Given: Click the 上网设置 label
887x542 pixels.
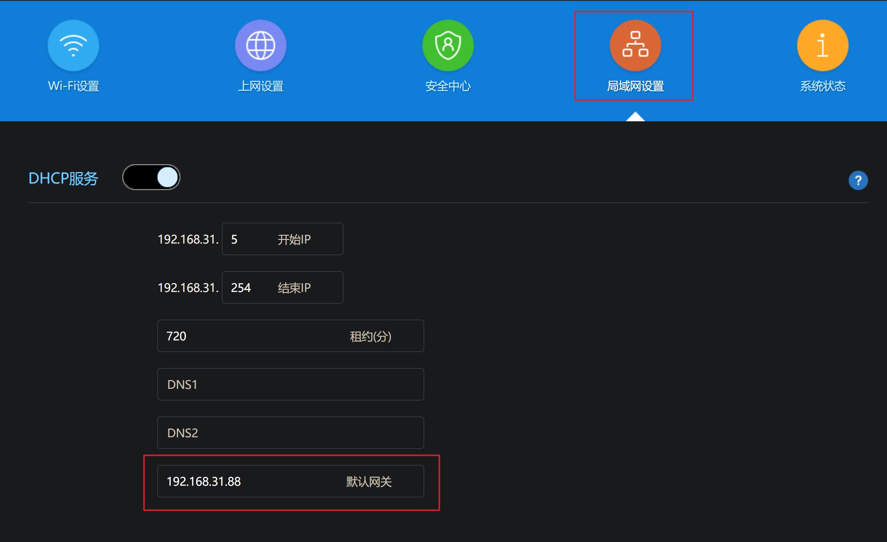Looking at the screenshot, I should 261,86.
